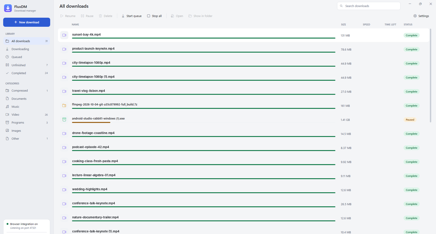Click the archive icon beside the ffmpeg 7z file
Viewport: 436px width, 234px height.
point(64,106)
